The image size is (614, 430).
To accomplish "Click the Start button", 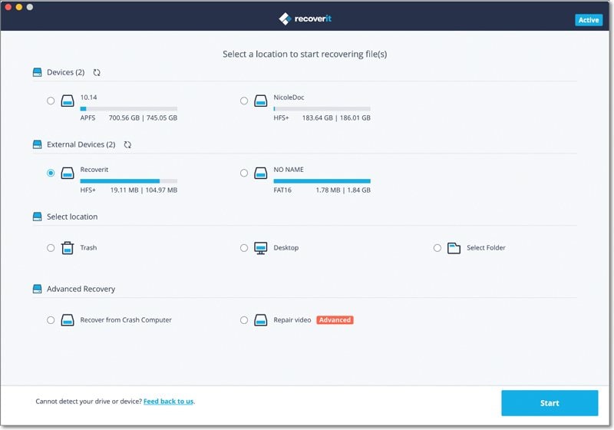I will point(550,403).
